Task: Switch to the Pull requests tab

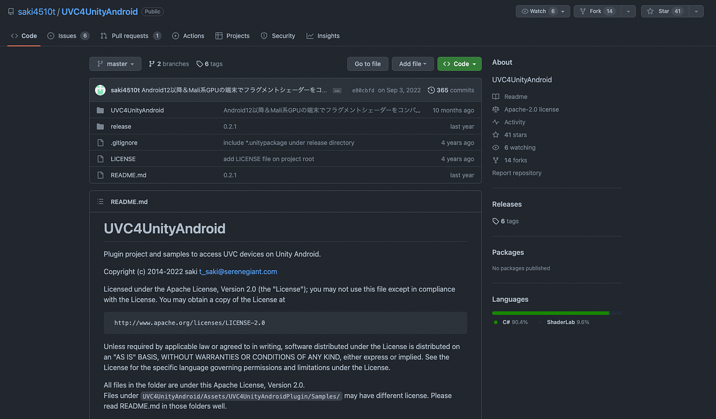Action: click(x=131, y=36)
